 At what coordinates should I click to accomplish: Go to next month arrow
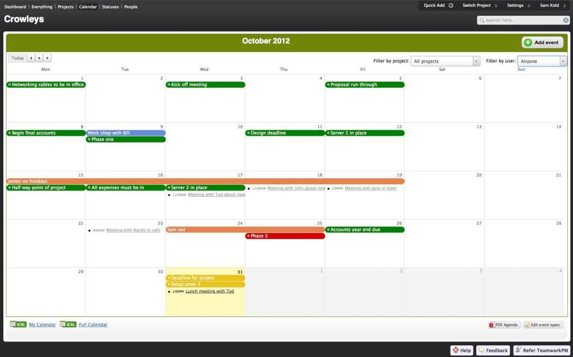point(39,58)
